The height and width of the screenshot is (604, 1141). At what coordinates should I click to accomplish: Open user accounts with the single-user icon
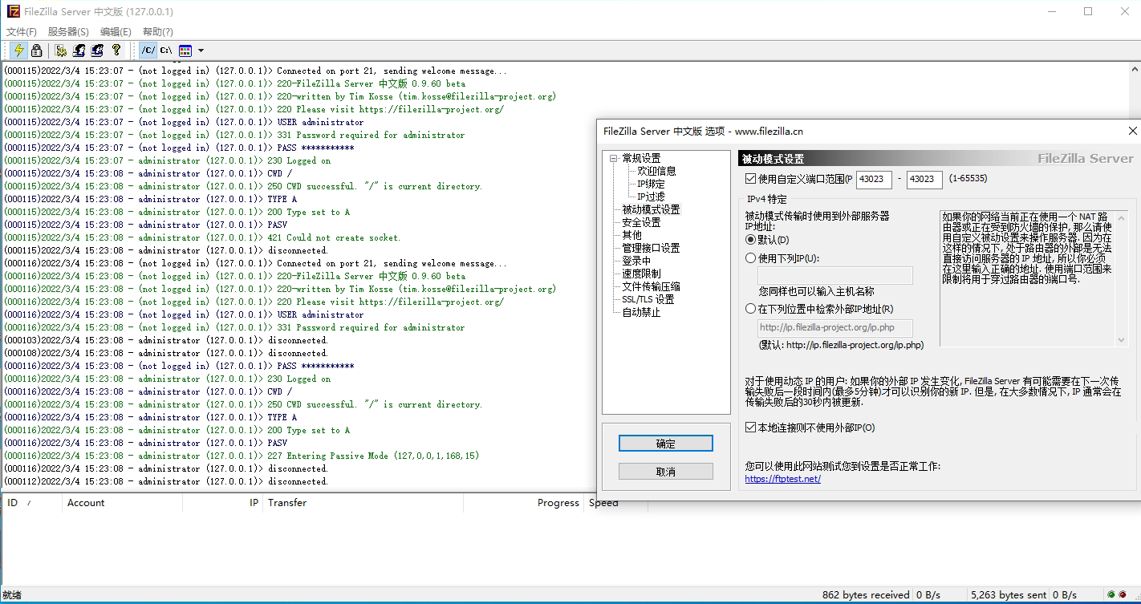pos(78,50)
